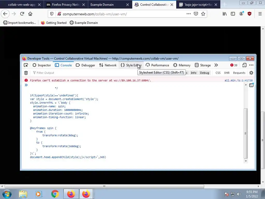
Task: Click the insecure connection lock icon
Action: [59, 14]
